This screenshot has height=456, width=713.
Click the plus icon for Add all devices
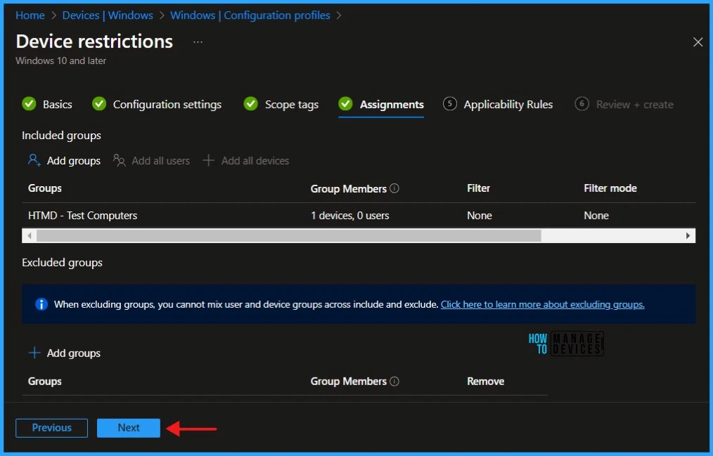coord(208,160)
